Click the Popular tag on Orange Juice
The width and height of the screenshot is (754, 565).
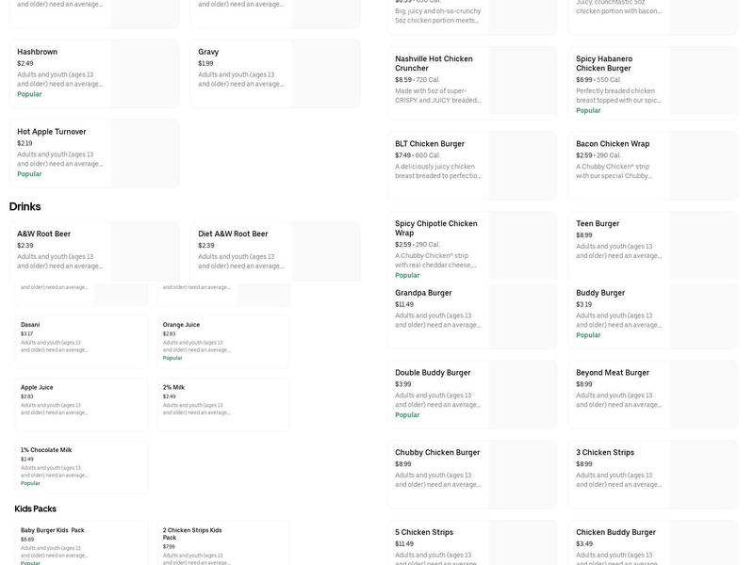coord(172,358)
